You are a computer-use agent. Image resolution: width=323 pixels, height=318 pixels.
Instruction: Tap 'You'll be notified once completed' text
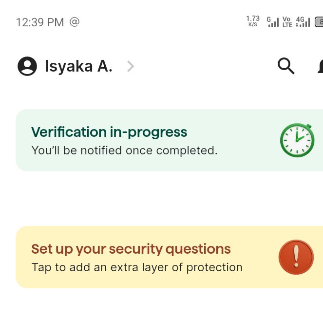coord(124,150)
